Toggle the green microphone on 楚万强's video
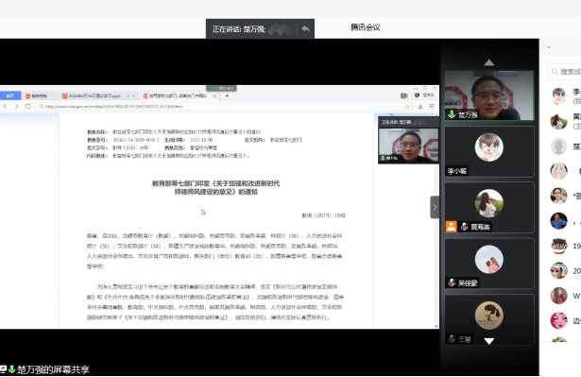Viewport: 581px width, 377px height. click(452, 114)
